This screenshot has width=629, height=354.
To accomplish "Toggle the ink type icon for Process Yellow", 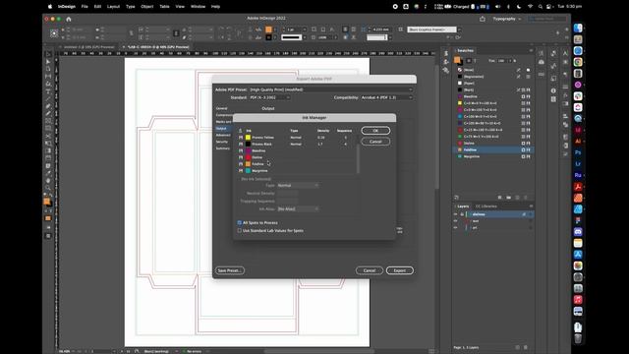I will [241, 138].
